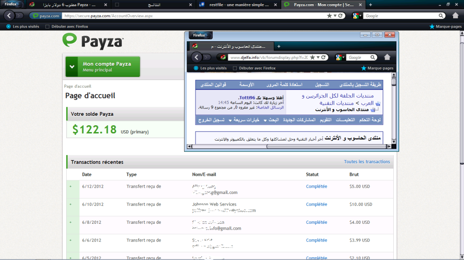Expand the 6/10/2012 transaction row
The height and width of the screenshot is (260, 464).
point(70,204)
